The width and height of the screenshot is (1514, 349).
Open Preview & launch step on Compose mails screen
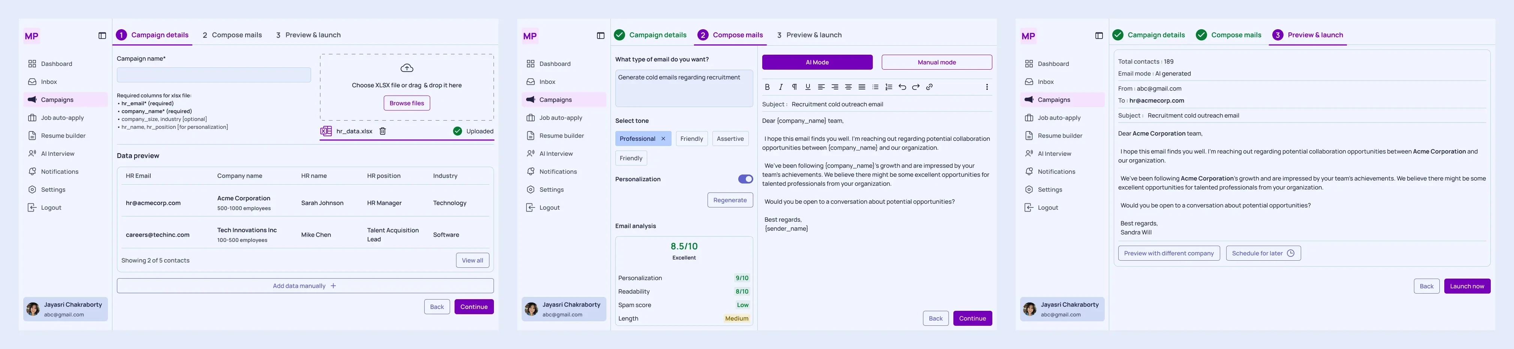click(x=809, y=35)
